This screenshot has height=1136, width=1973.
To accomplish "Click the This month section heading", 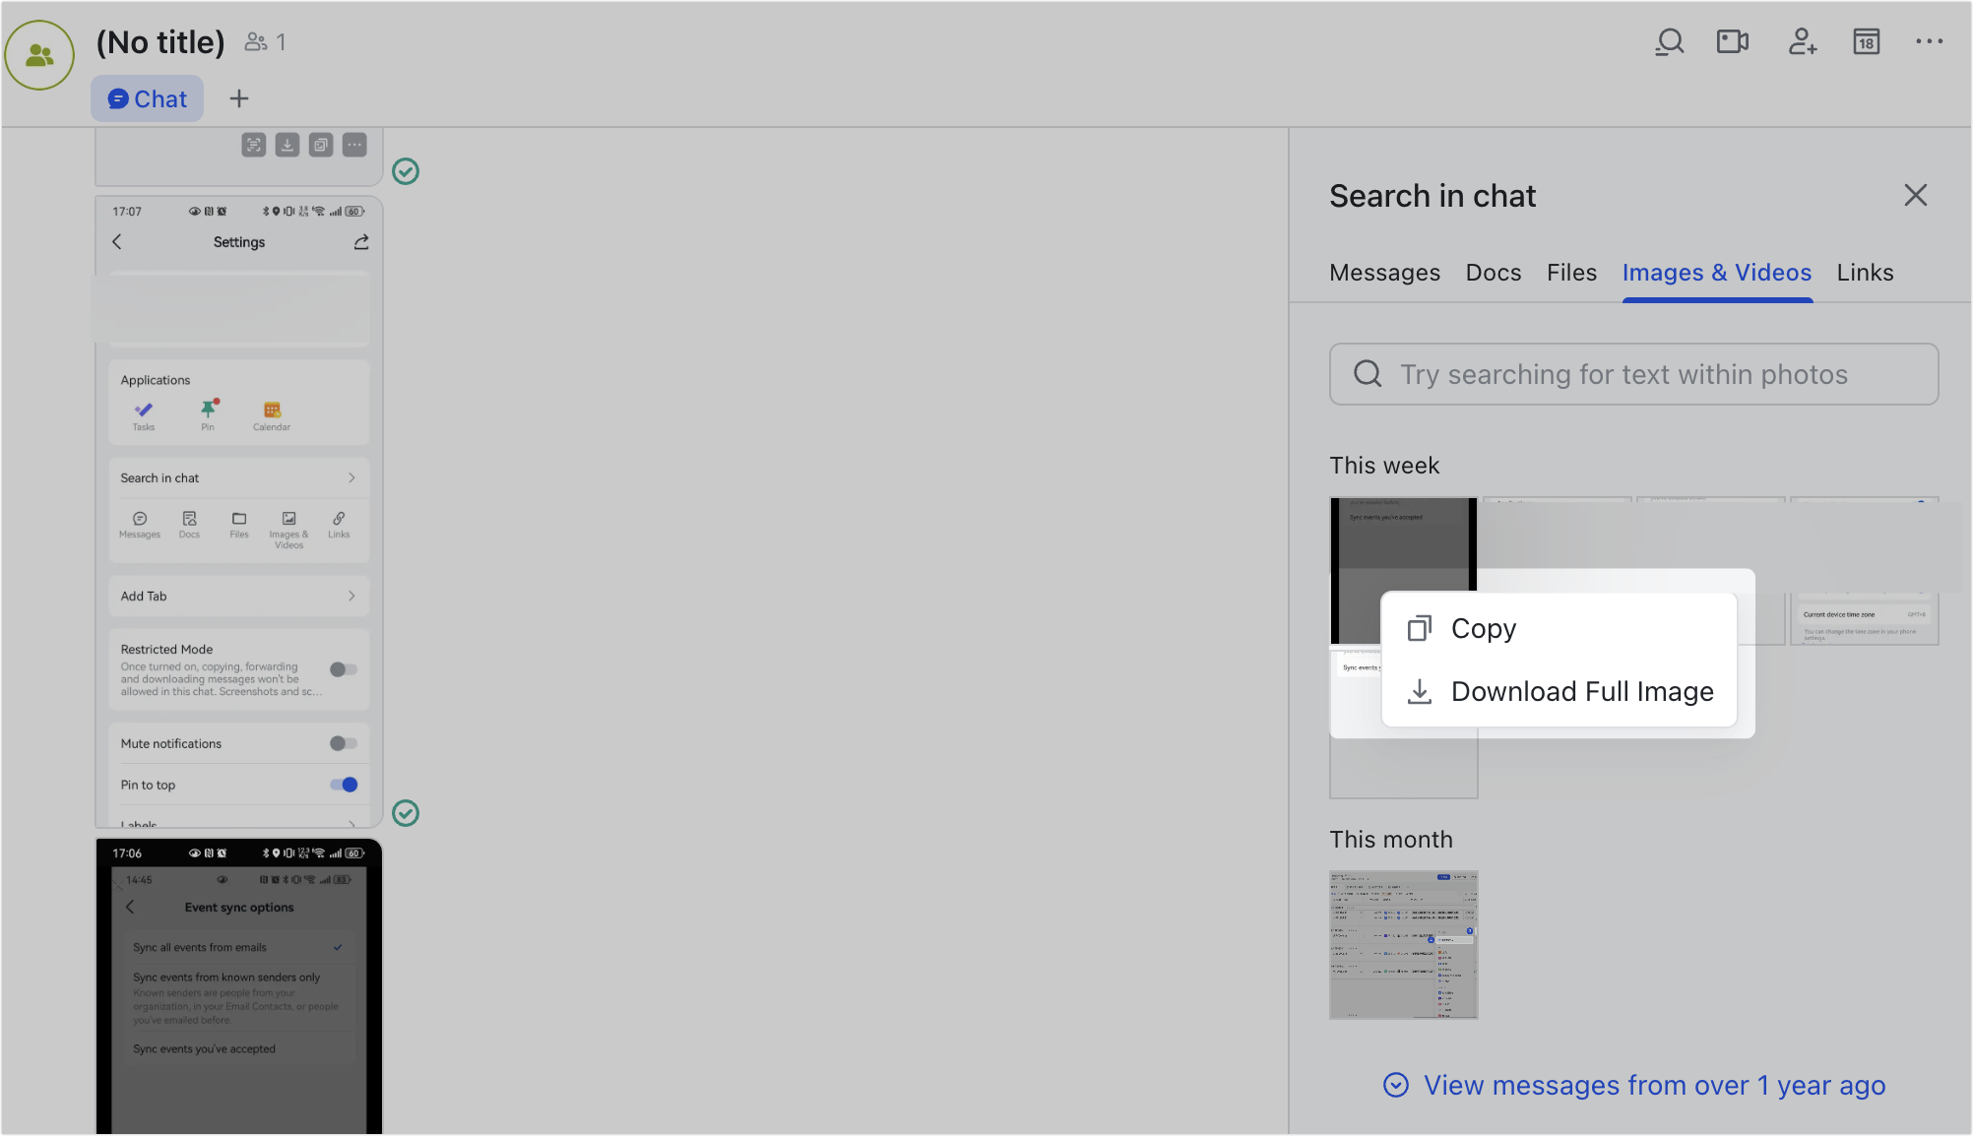I will point(1390,840).
